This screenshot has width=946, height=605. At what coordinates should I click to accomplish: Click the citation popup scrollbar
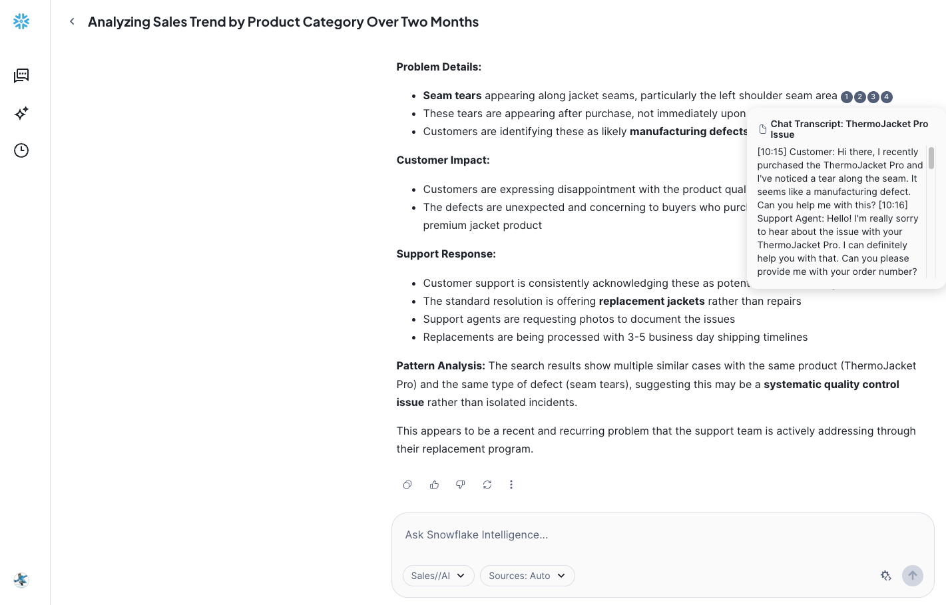pos(931,158)
